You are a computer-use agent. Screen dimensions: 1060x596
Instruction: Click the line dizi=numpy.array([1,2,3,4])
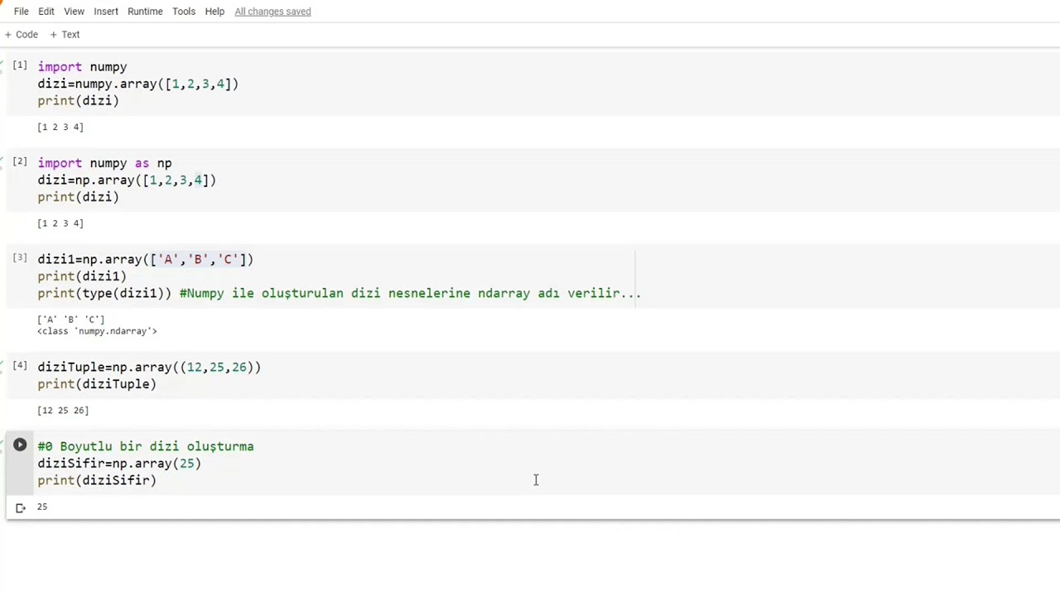coord(137,84)
